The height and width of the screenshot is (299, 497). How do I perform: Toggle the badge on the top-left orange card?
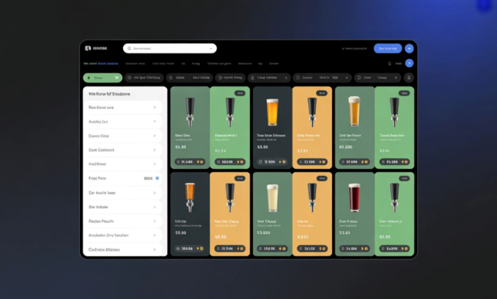[322, 93]
